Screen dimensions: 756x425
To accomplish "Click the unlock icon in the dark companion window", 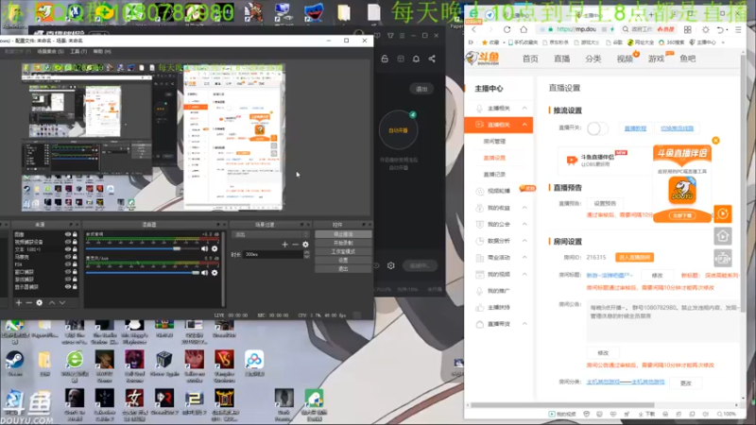I will pos(385,59).
